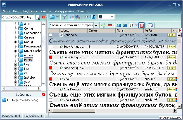This screenshot has width=183, height=120.
Task: Toggle the red checkbox of ANTQUAI.TTF
Action: pos(51,68)
